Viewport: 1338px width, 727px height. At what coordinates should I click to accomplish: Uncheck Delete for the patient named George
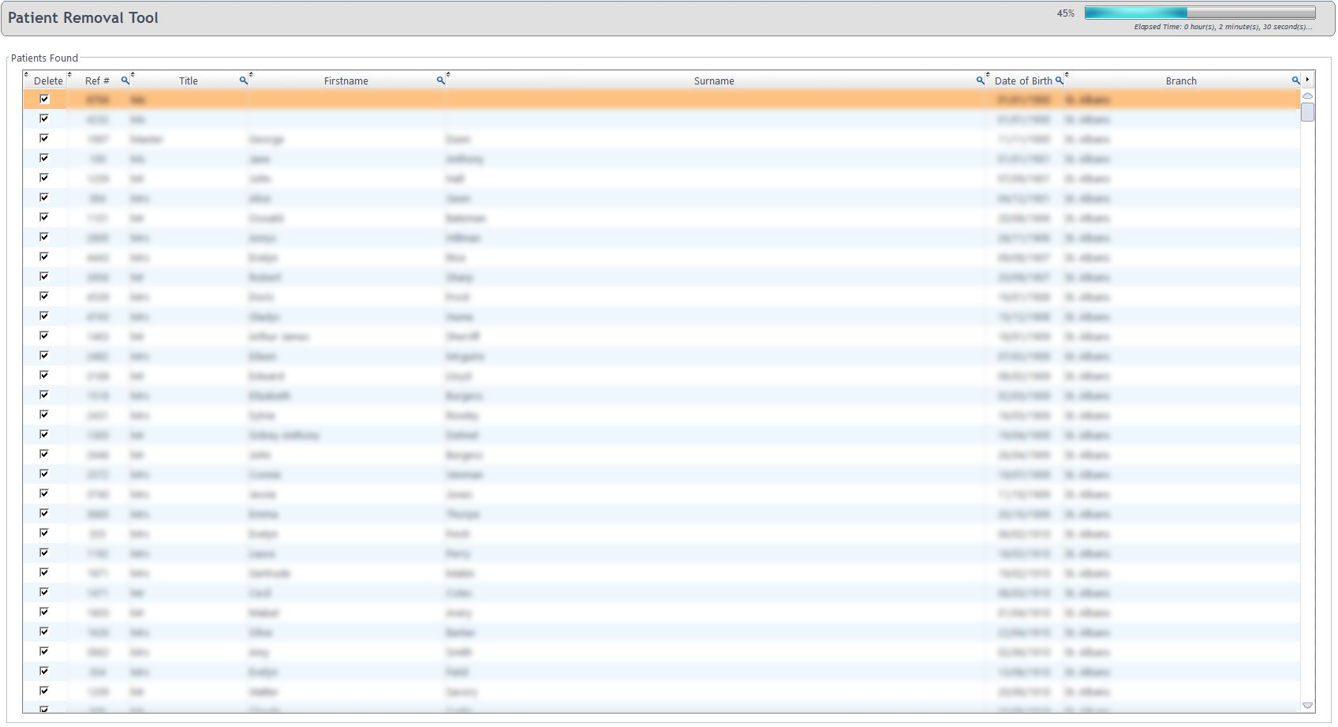44,139
